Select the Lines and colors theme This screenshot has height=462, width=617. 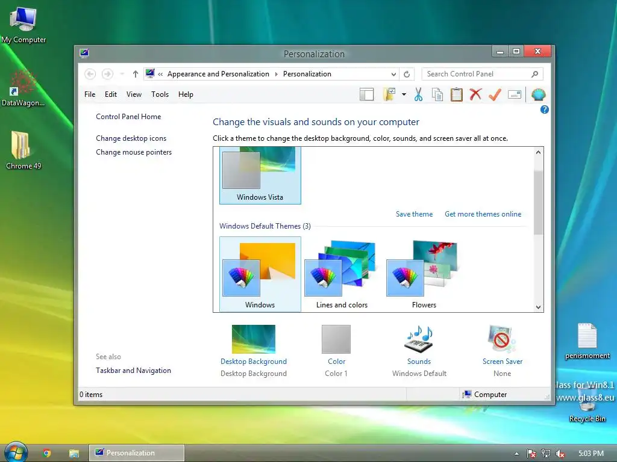342,274
